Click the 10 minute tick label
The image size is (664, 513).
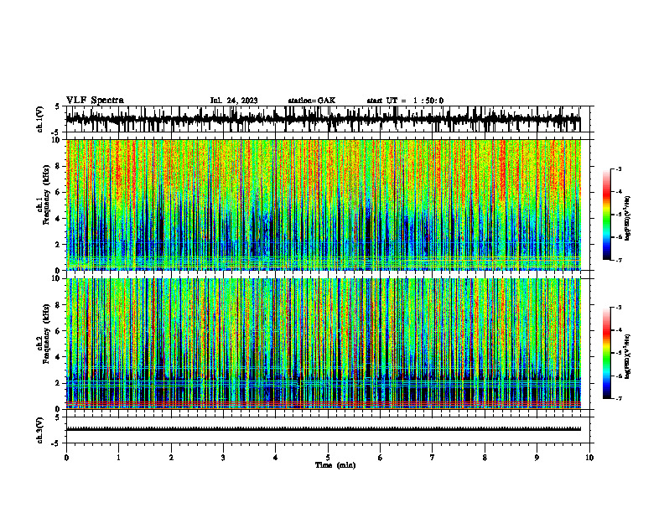pos(589,458)
